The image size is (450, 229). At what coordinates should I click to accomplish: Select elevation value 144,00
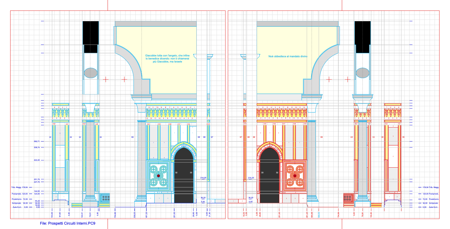tap(37, 191)
